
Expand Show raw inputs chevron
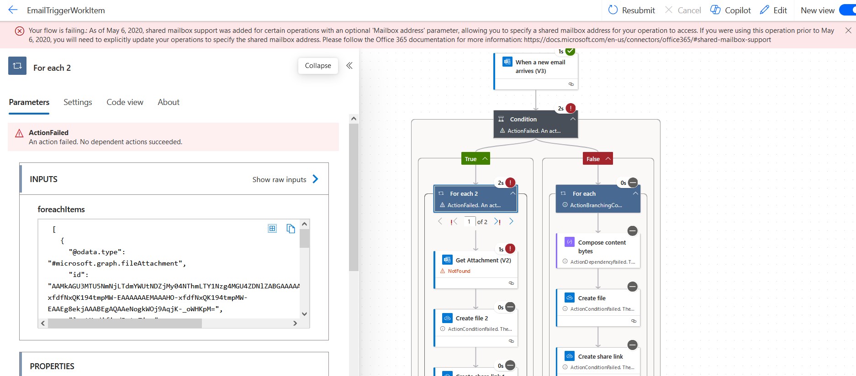(x=315, y=179)
